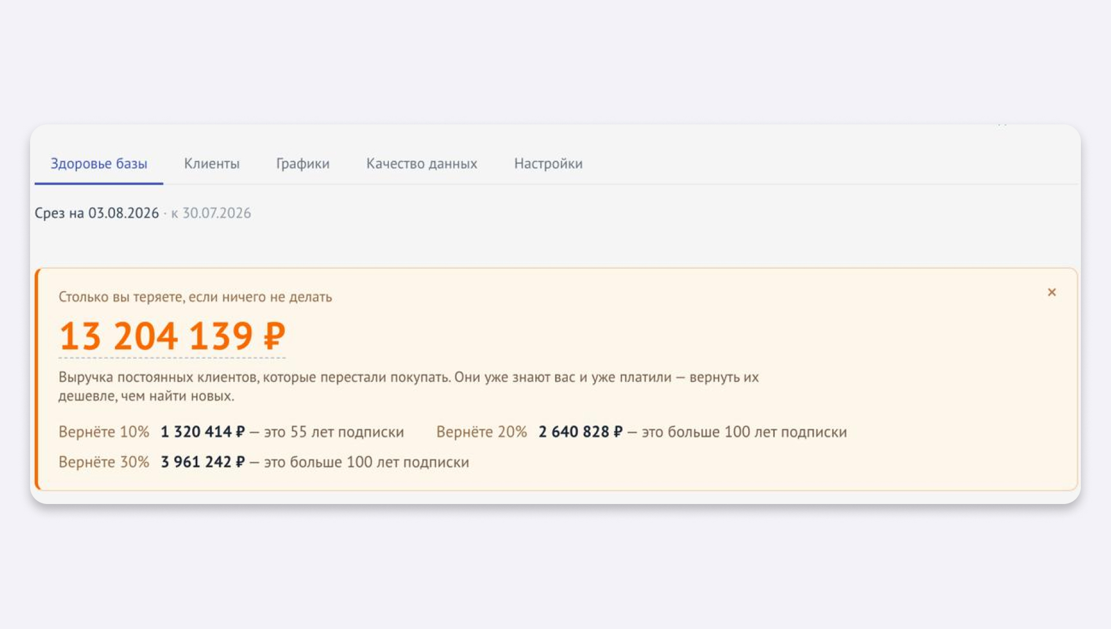Select the 1 320 414 ₽ value
This screenshot has height=629, width=1111.
point(203,432)
